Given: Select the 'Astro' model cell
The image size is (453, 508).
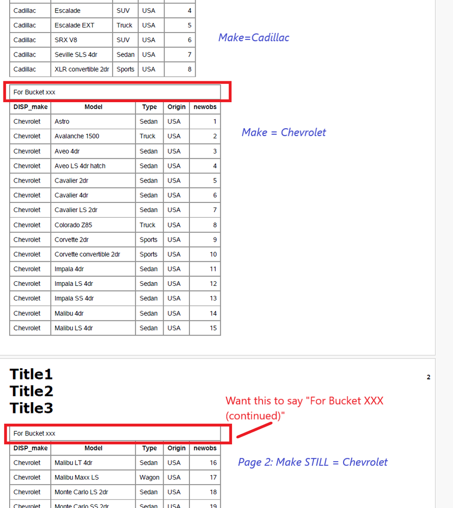Looking at the screenshot, I should click(x=93, y=122).
